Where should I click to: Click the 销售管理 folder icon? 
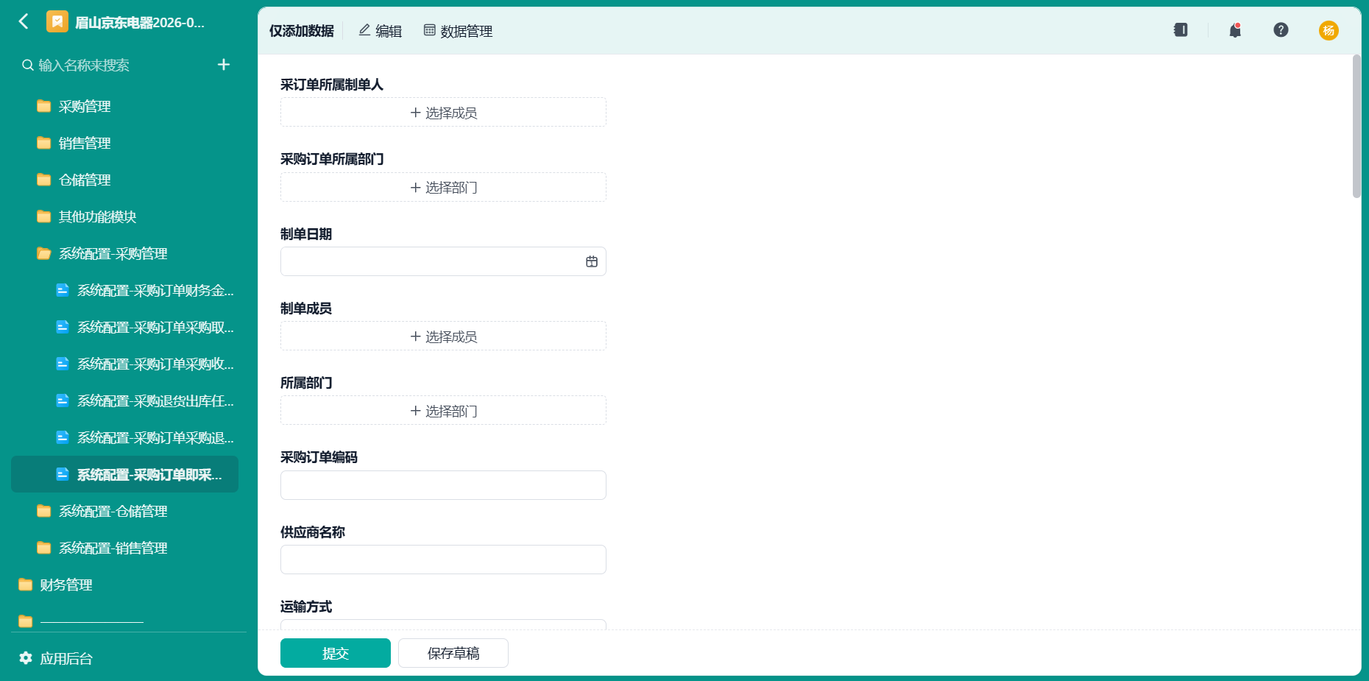point(44,143)
